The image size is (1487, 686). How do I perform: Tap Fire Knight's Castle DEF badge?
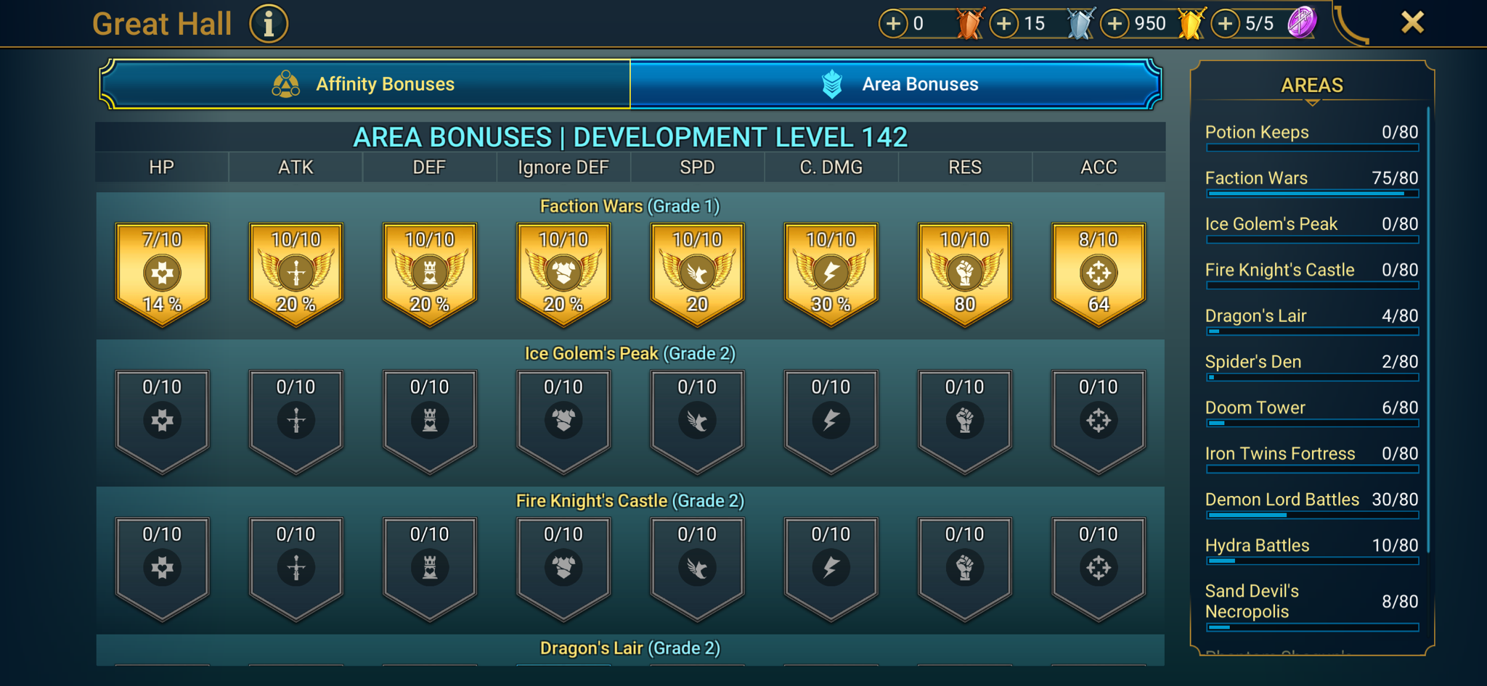click(430, 569)
